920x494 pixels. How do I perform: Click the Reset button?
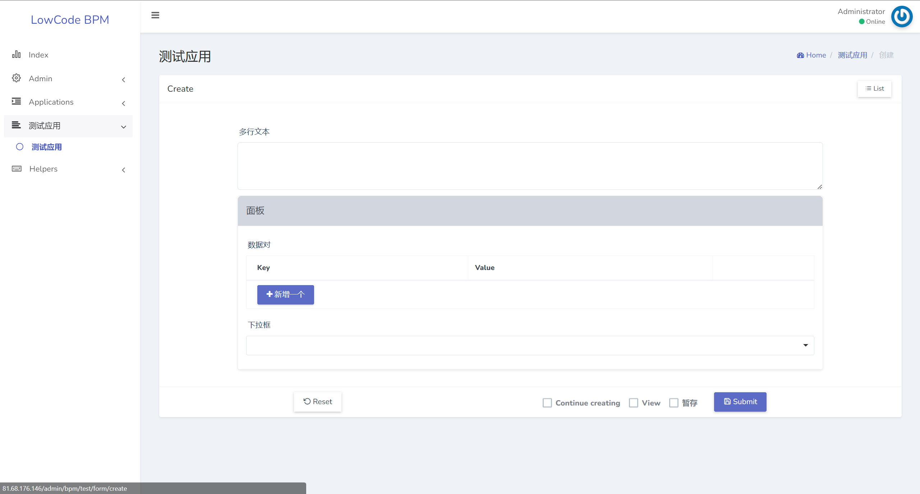click(317, 402)
